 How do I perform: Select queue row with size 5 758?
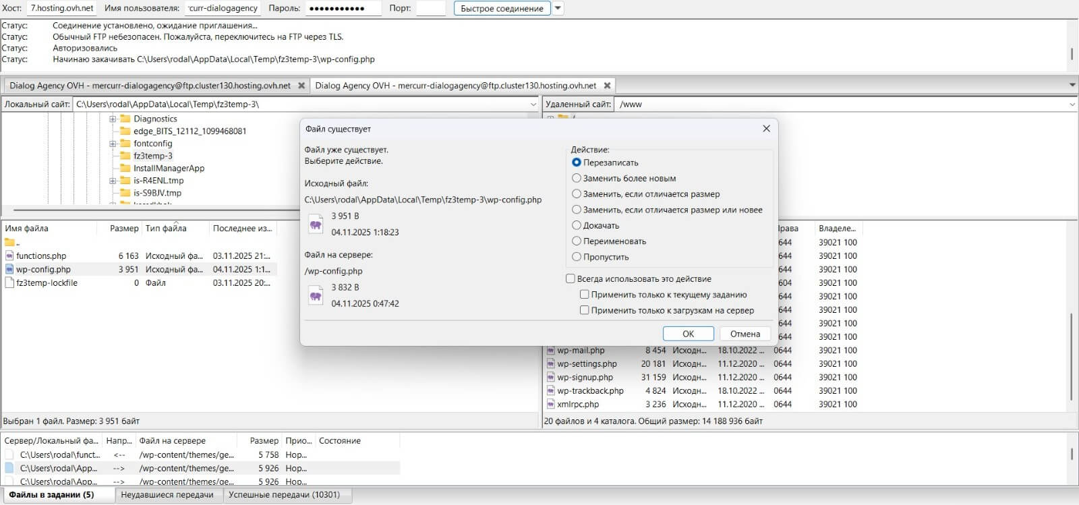tap(201, 455)
